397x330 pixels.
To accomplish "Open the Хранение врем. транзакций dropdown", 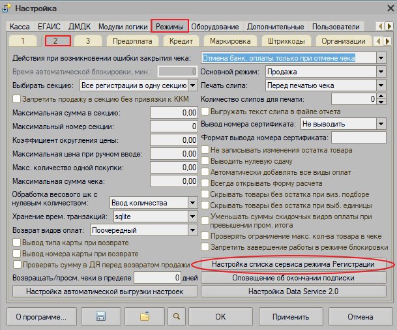I will point(193,217).
